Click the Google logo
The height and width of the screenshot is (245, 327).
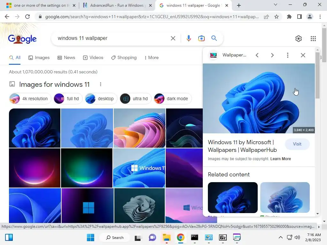[x=22, y=39]
